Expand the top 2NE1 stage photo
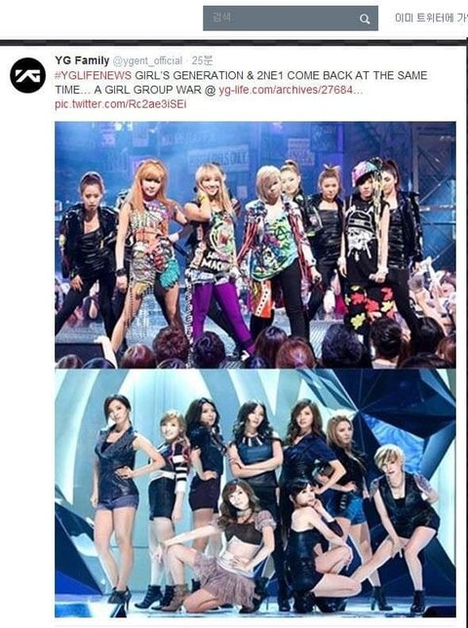Viewport: 468px width, 628px height. click(x=255, y=245)
